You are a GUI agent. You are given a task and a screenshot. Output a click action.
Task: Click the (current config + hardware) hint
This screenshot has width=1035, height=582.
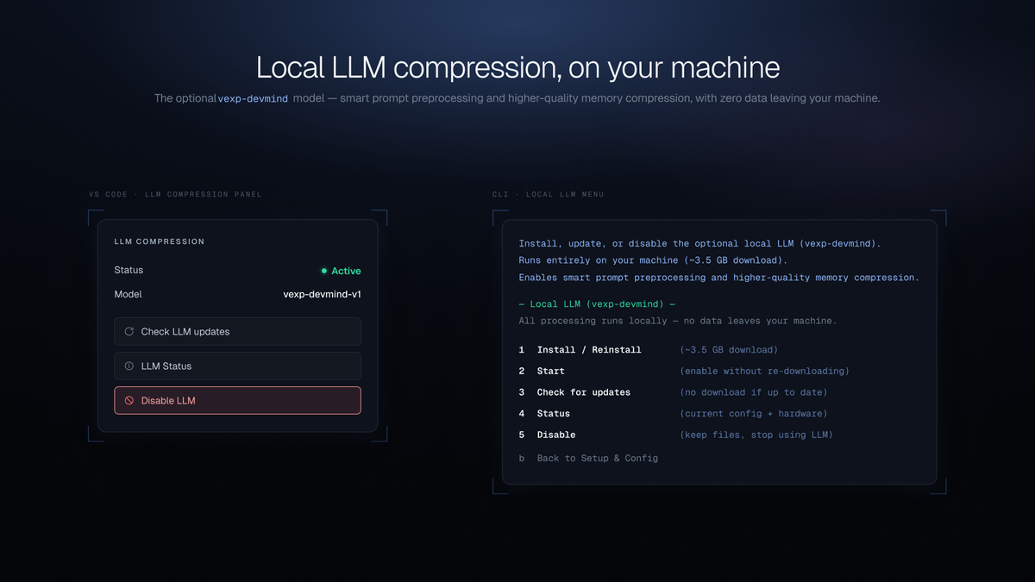753,414
